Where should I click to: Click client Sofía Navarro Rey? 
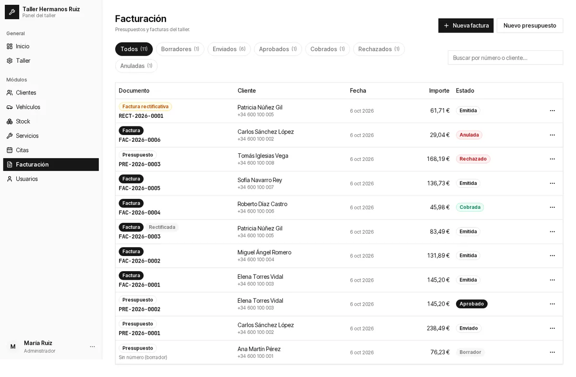260,181
